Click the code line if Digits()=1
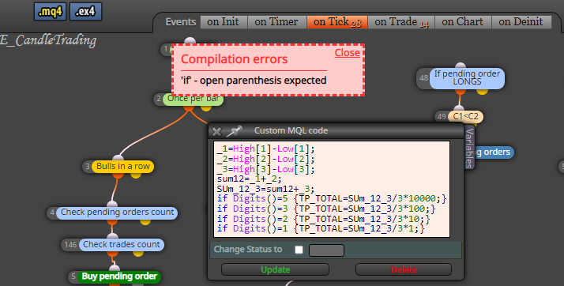 coord(321,229)
